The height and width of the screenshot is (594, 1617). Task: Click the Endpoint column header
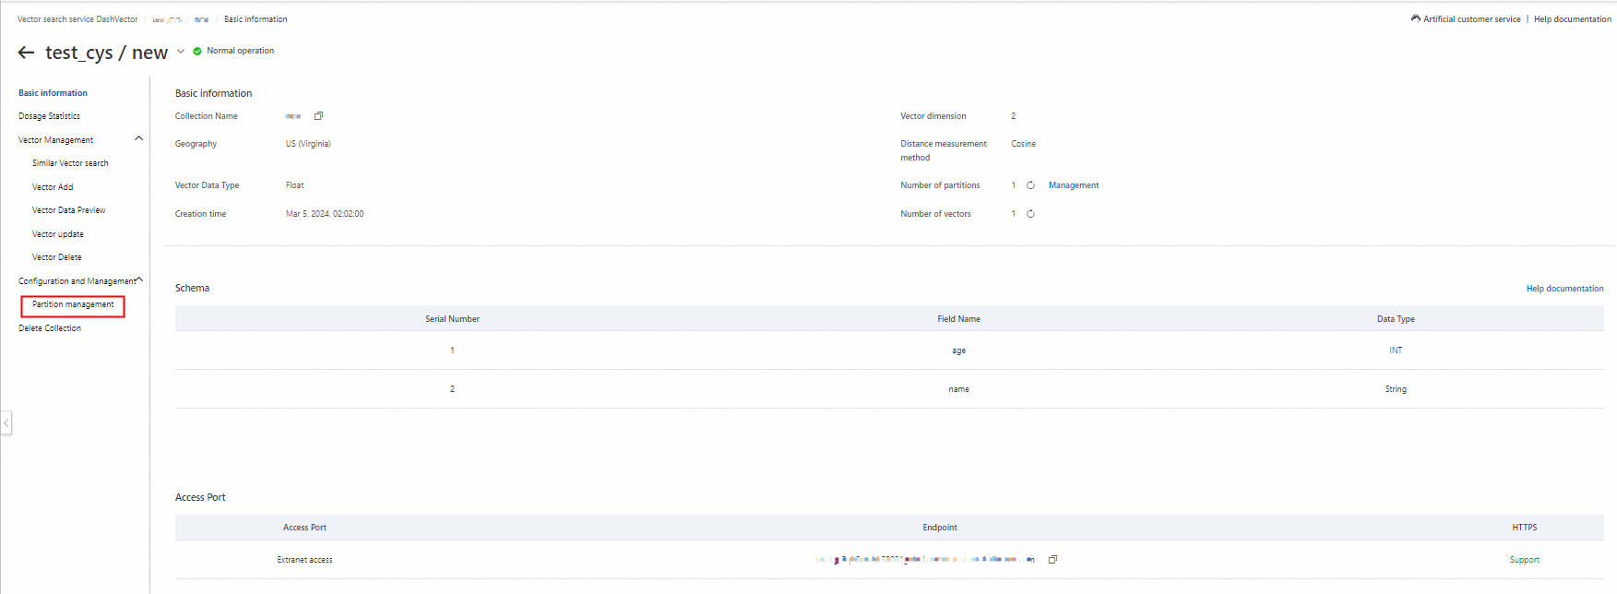[x=939, y=528]
